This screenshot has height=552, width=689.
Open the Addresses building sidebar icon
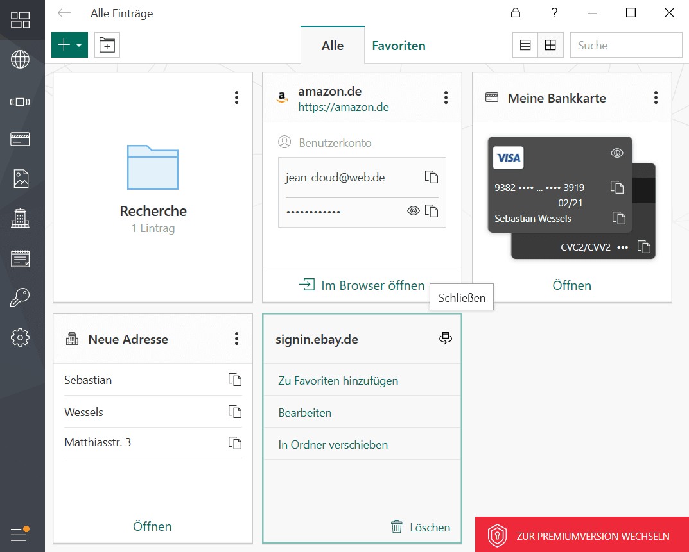click(x=20, y=218)
